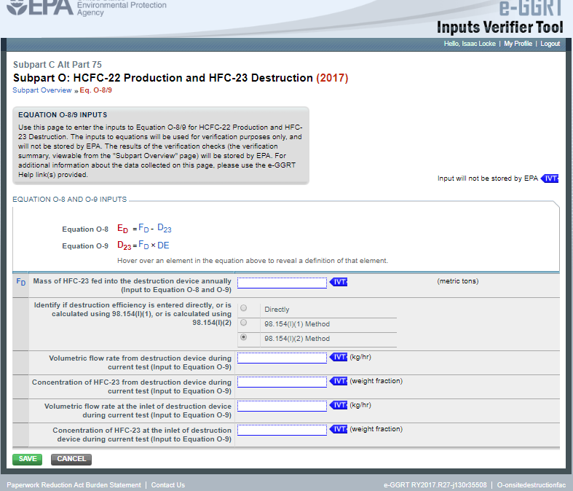Open the My Profile link
Viewport: 573px width, 491px height.
[518, 44]
